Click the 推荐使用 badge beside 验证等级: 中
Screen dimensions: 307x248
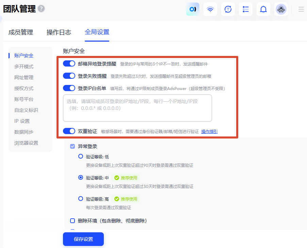(126, 178)
